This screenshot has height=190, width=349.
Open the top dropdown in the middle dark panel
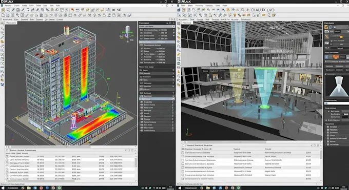[157, 27]
